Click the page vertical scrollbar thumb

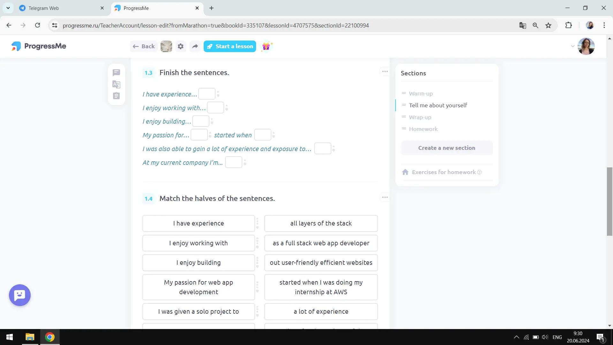[609, 201]
